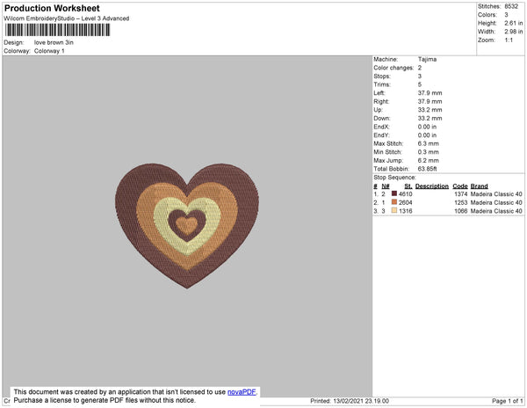Select the orange 2604 color swatch
The image size is (527, 408).
coord(394,202)
